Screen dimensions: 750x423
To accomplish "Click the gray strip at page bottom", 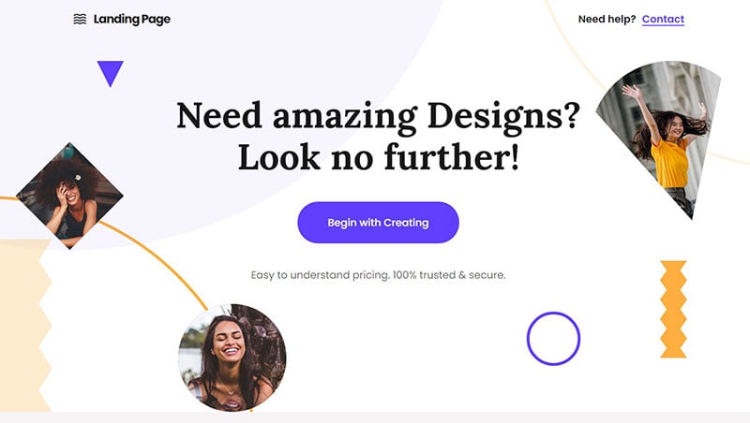I will pyautogui.click(x=375, y=417).
